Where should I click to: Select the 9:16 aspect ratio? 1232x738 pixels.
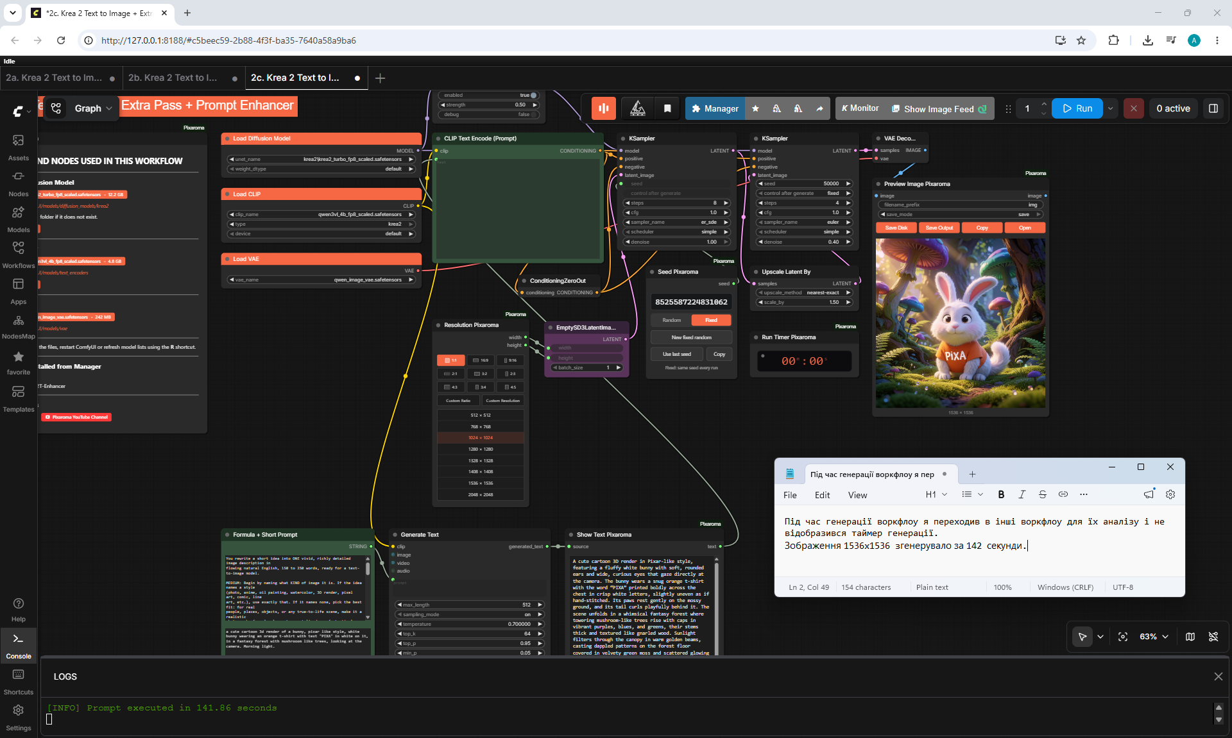pyautogui.click(x=510, y=360)
